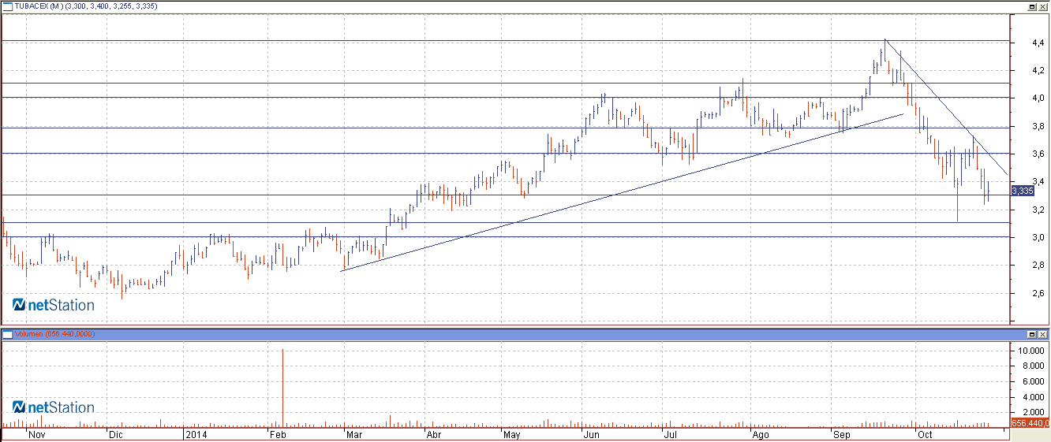The image size is (1051, 442).
Task: Maximize the TUBACEX price chart panel
Action: click(x=1031, y=6)
